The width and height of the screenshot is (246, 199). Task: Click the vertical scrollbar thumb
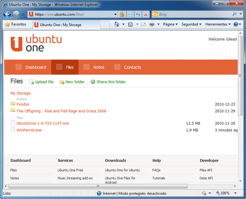click(x=240, y=76)
